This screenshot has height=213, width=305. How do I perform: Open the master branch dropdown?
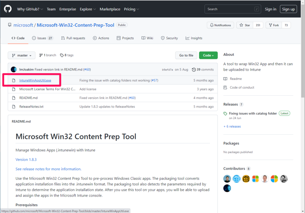22,55
